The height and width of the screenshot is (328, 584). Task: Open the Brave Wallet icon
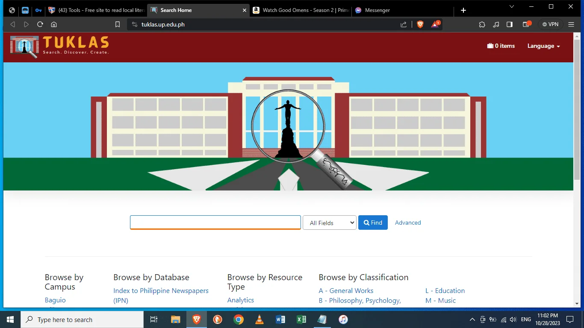527,24
